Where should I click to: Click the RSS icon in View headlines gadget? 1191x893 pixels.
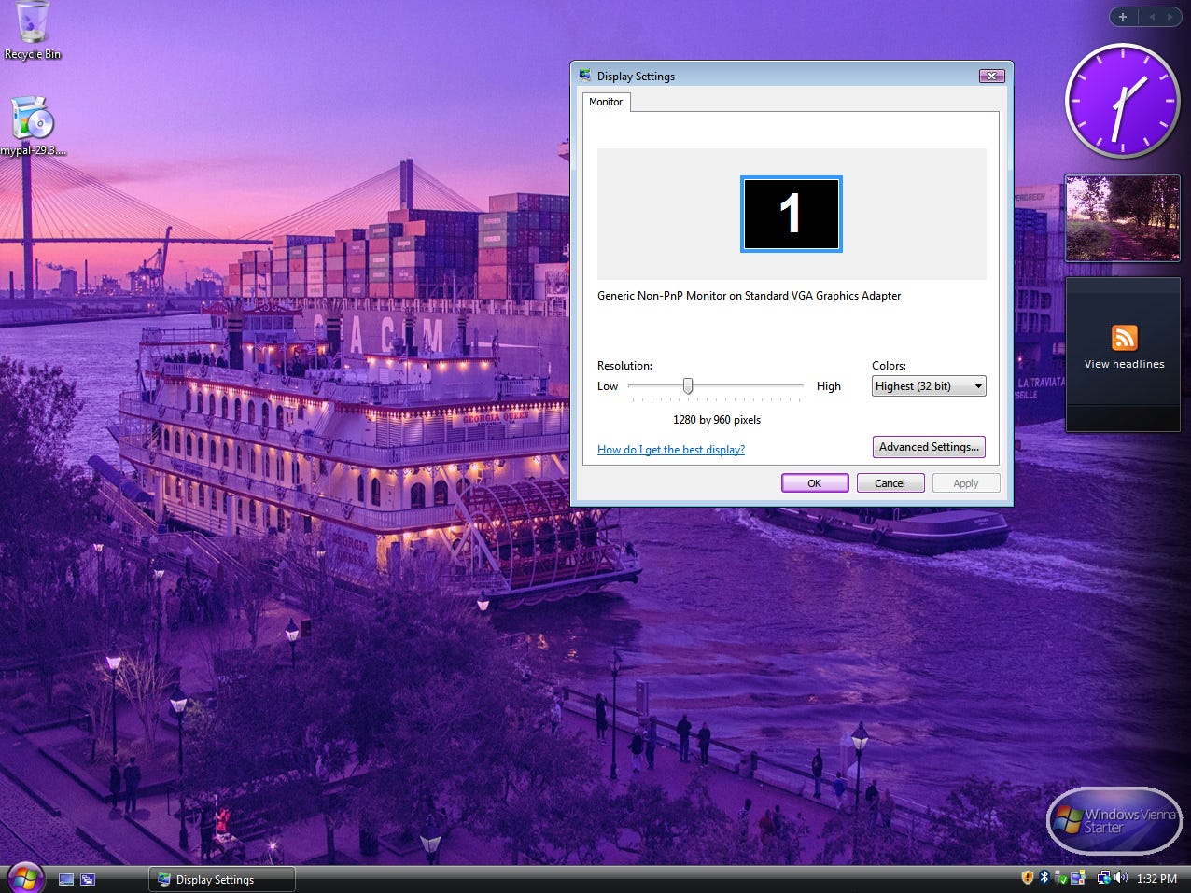1123,338
